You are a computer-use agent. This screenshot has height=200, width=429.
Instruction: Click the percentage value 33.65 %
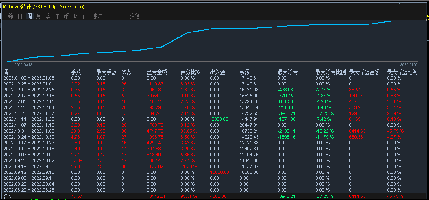189,131
